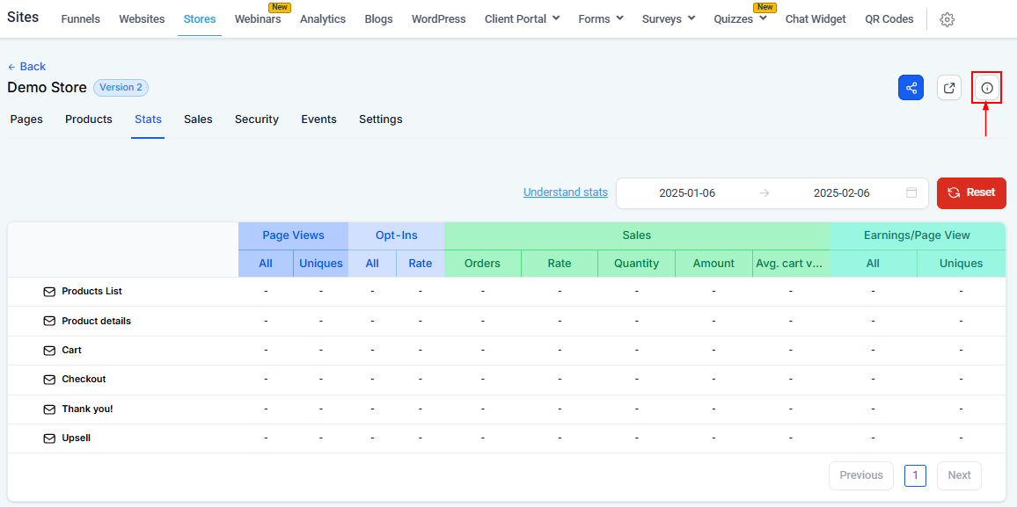The height and width of the screenshot is (507, 1017).
Task: Open the Chat Widget section
Action: click(x=816, y=18)
